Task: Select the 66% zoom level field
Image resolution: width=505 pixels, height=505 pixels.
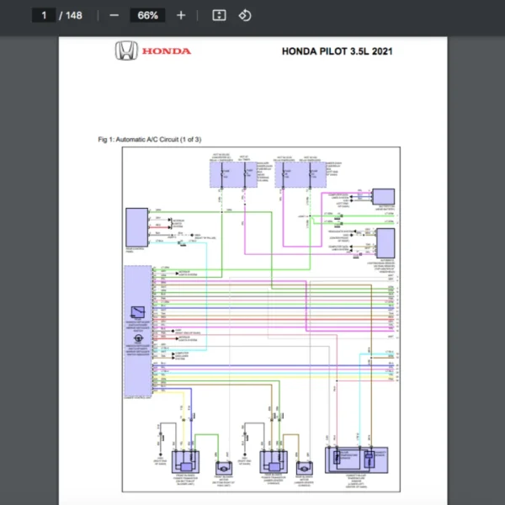Action: tap(147, 15)
